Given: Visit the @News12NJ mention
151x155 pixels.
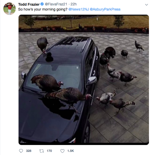Looking at the screenshot, I should pyautogui.click(x=79, y=9).
